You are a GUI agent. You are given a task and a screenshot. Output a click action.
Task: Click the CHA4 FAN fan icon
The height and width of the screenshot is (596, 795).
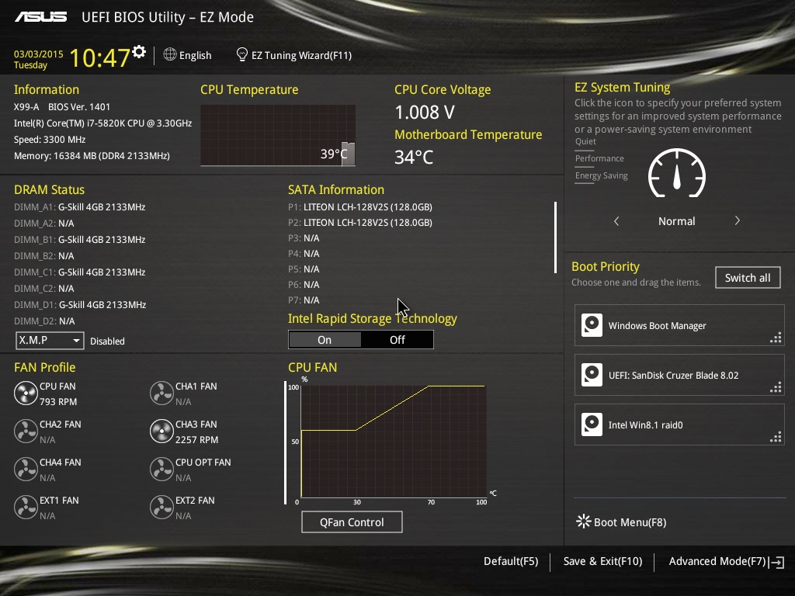[26, 470]
